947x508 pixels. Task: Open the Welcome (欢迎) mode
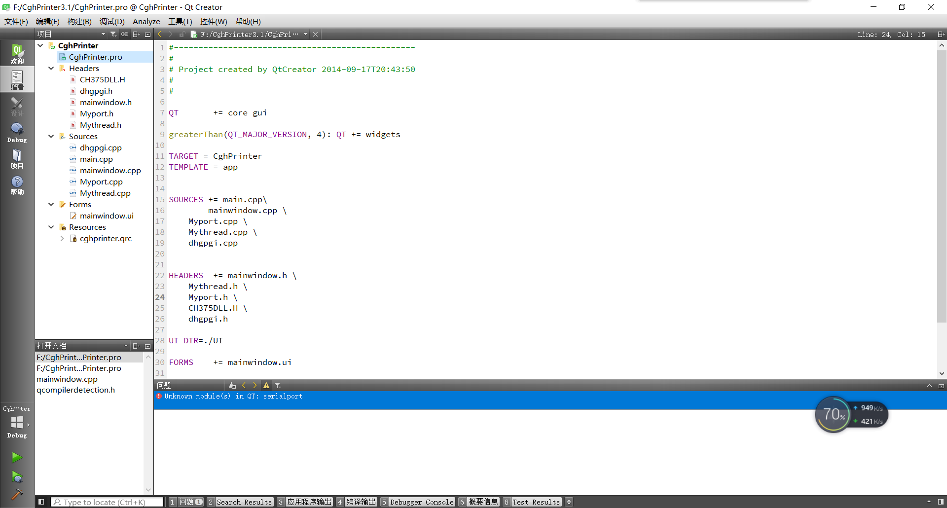coord(17,53)
